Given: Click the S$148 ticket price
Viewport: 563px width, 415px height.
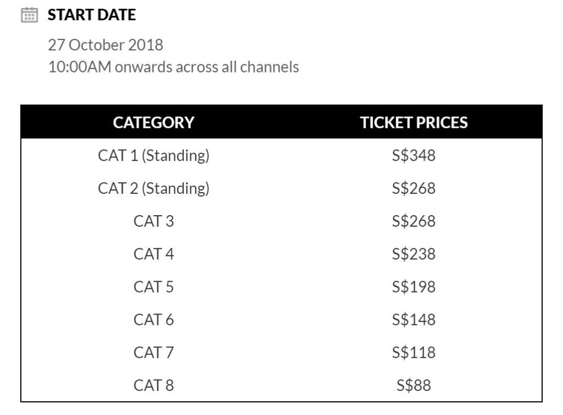Looking at the screenshot, I should pos(413,319).
